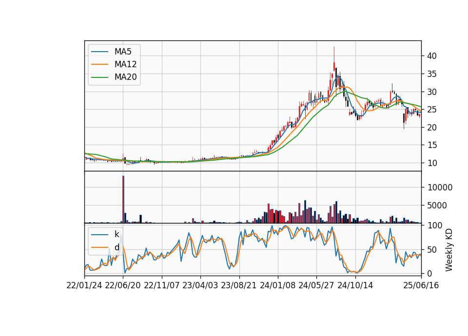468x336 pixels.
Task: Click the orange MA12 legend line sample
Action: tap(99, 64)
